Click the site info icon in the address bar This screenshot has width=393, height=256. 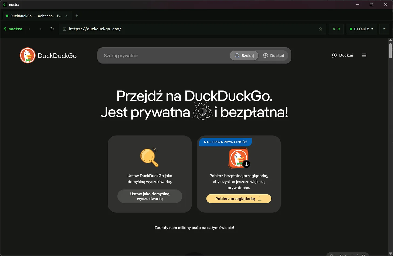coord(65,29)
